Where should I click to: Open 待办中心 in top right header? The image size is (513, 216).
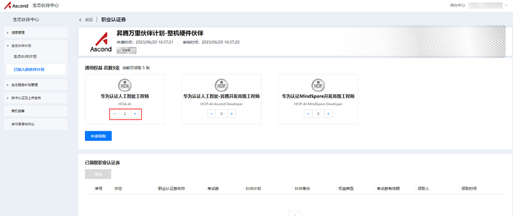click(x=458, y=5)
